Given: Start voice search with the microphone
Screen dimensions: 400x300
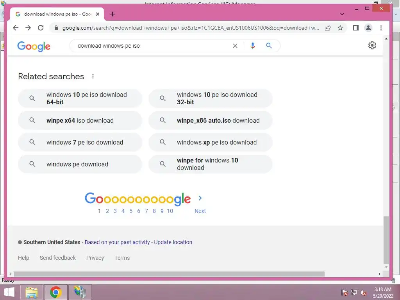Looking at the screenshot, I should pos(253,46).
